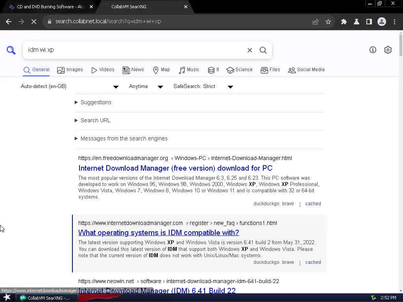This screenshot has width=403, height=302.
Task: Open Preferences gear icon
Action: [x=388, y=50]
